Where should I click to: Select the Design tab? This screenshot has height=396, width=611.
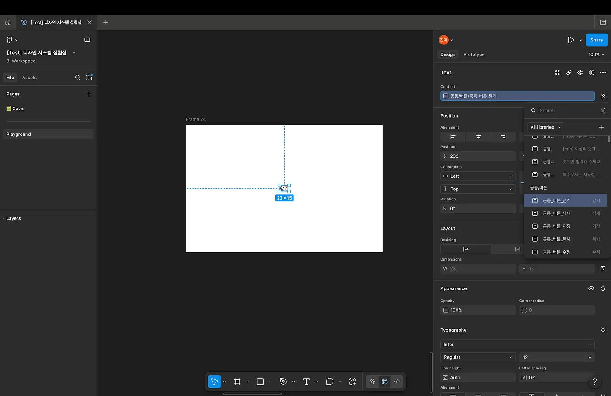pos(448,54)
